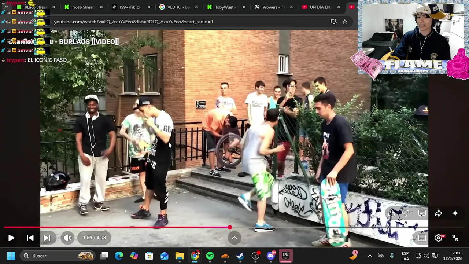Show hidden system tray icons
Screen dimensions: 469x264
370,256
